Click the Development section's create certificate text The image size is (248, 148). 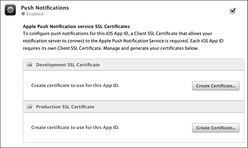click(x=75, y=86)
